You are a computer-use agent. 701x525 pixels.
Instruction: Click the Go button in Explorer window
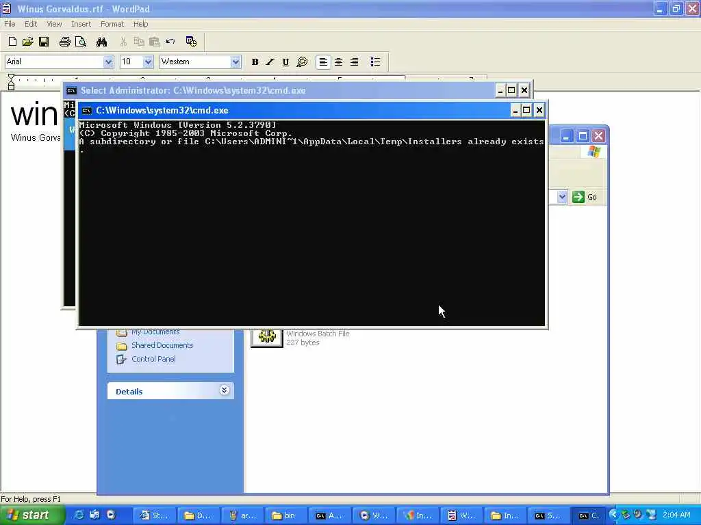(x=585, y=197)
